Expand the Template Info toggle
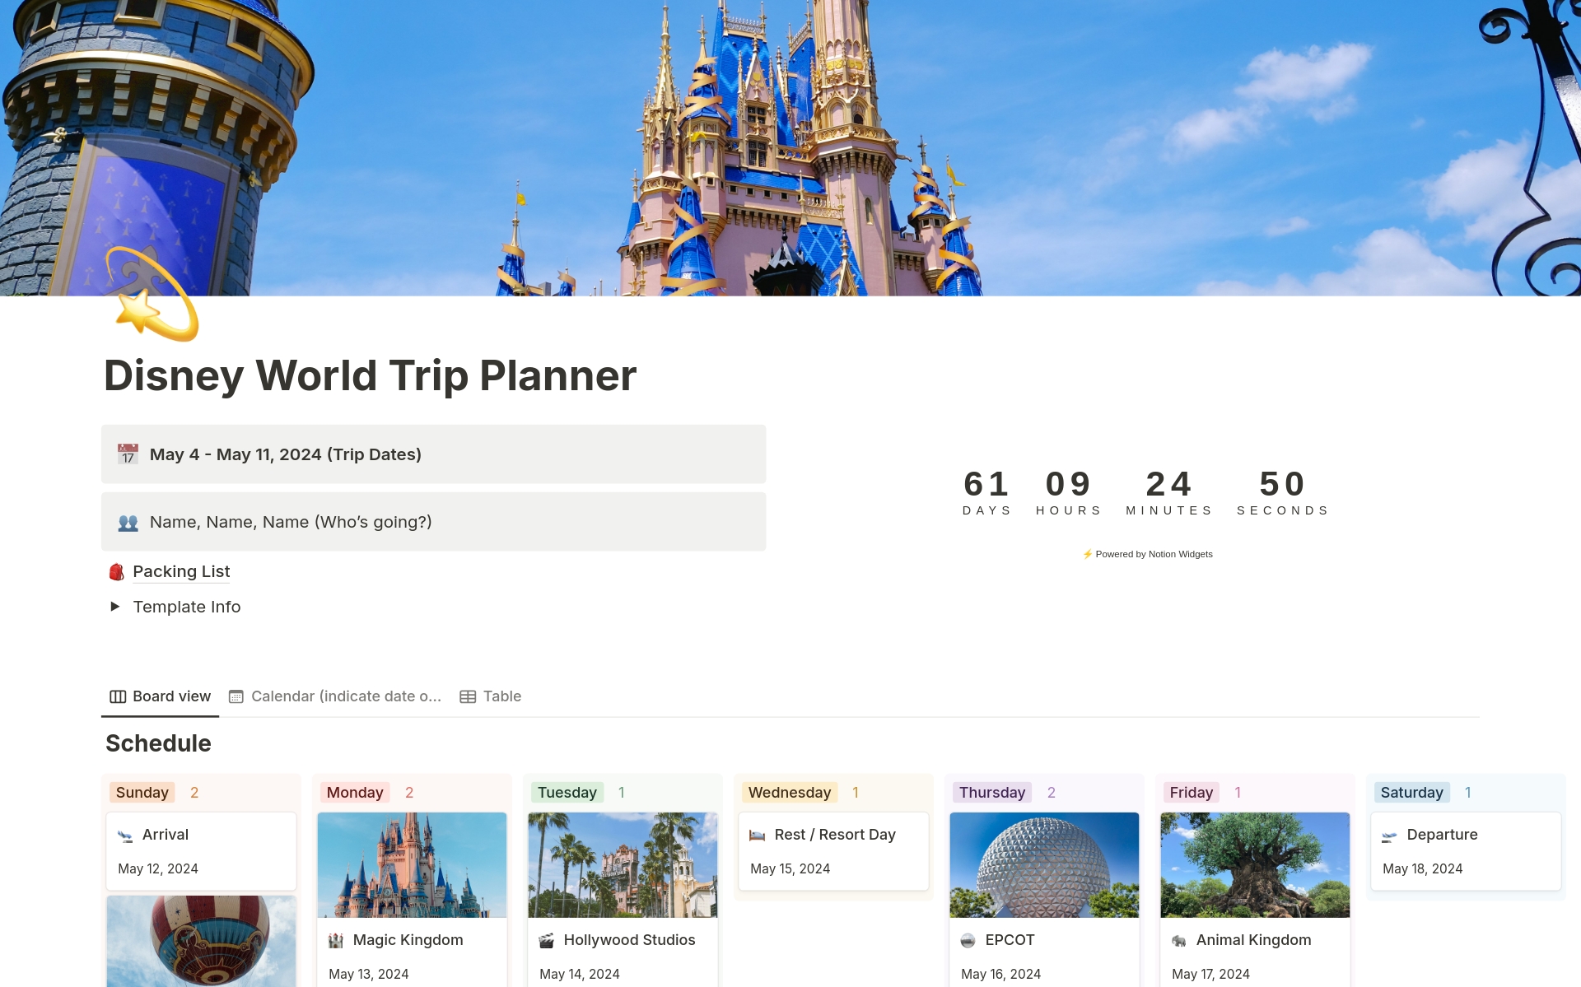This screenshot has width=1581, height=987. pos(115,607)
